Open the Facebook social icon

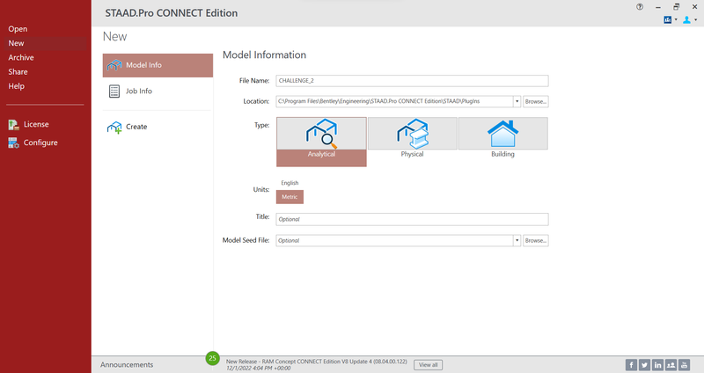[x=631, y=365]
